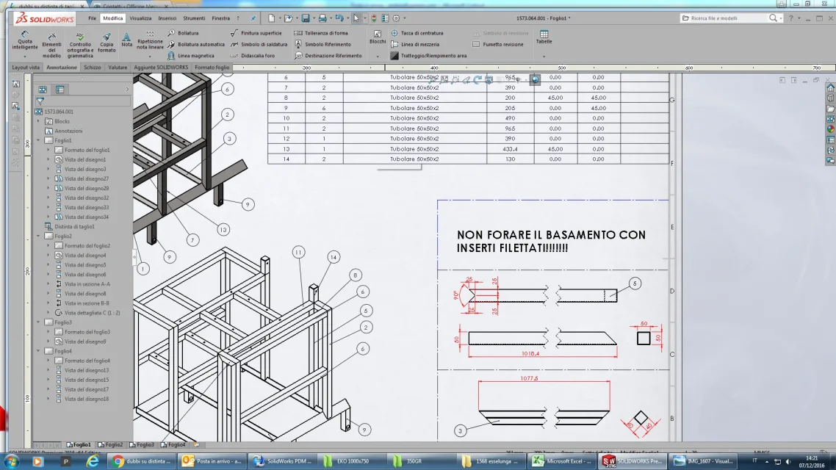Switch to the Foglio4 sheet tab
Screen dimensions: 836x470
tap(174, 444)
